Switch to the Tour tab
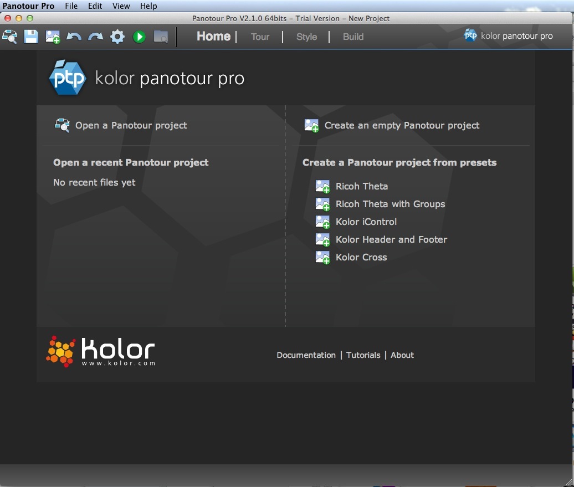574x487 pixels. point(260,37)
